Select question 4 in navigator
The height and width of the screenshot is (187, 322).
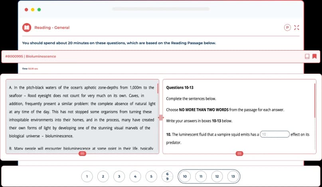click(135, 176)
